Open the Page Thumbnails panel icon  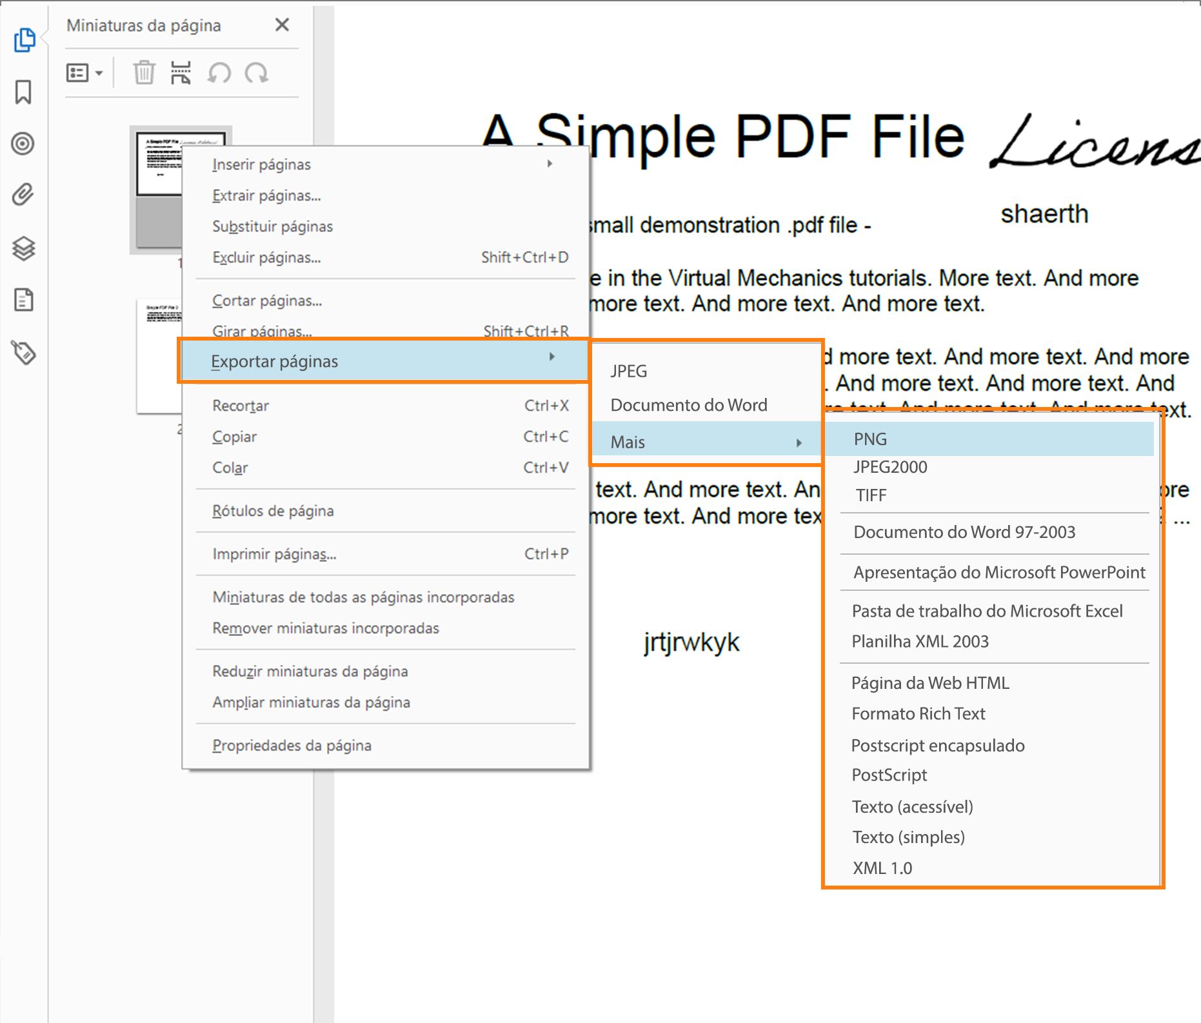(x=25, y=40)
